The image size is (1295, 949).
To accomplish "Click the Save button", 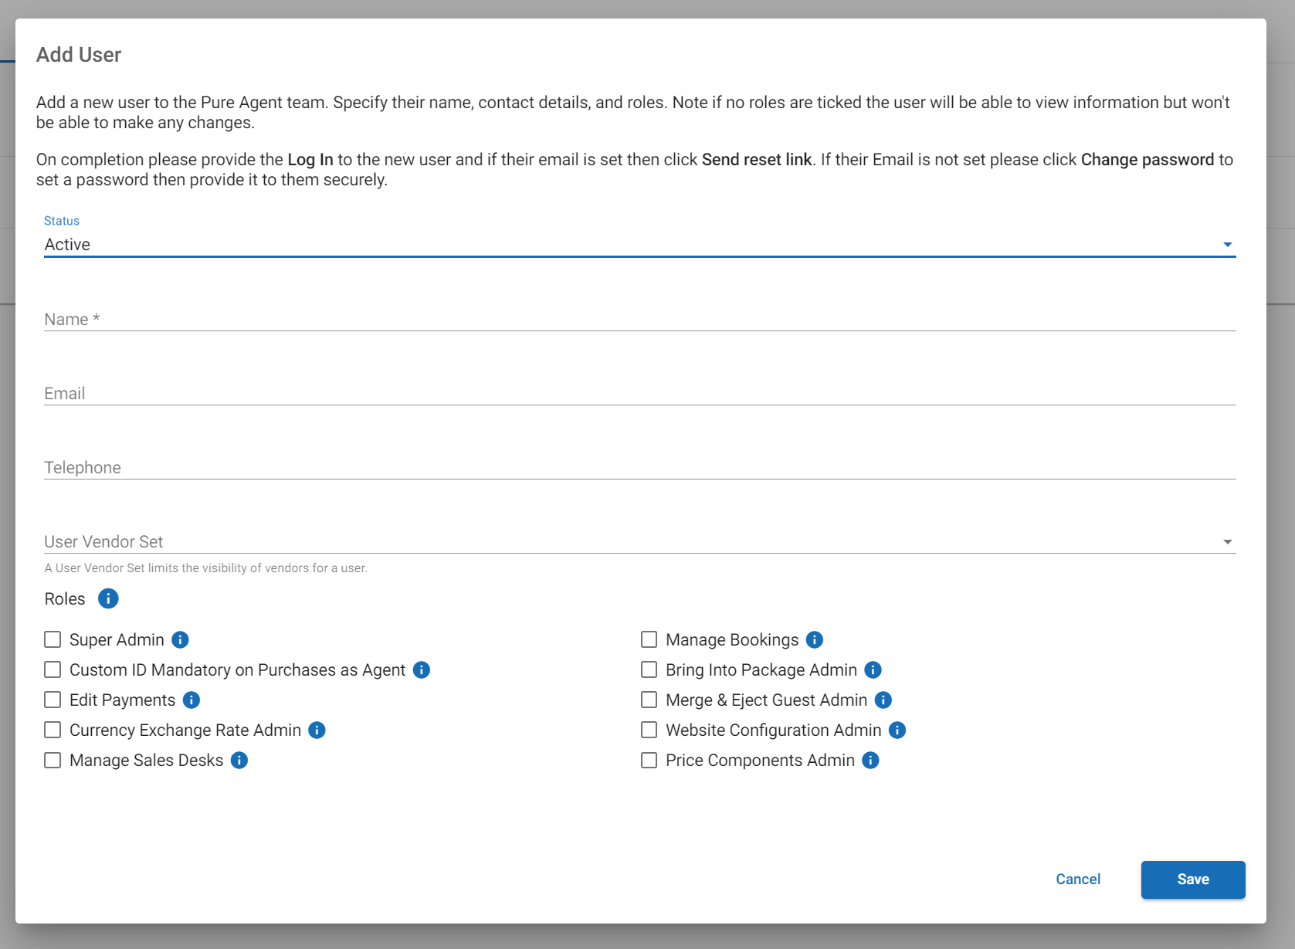I will (x=1192, y=880).
